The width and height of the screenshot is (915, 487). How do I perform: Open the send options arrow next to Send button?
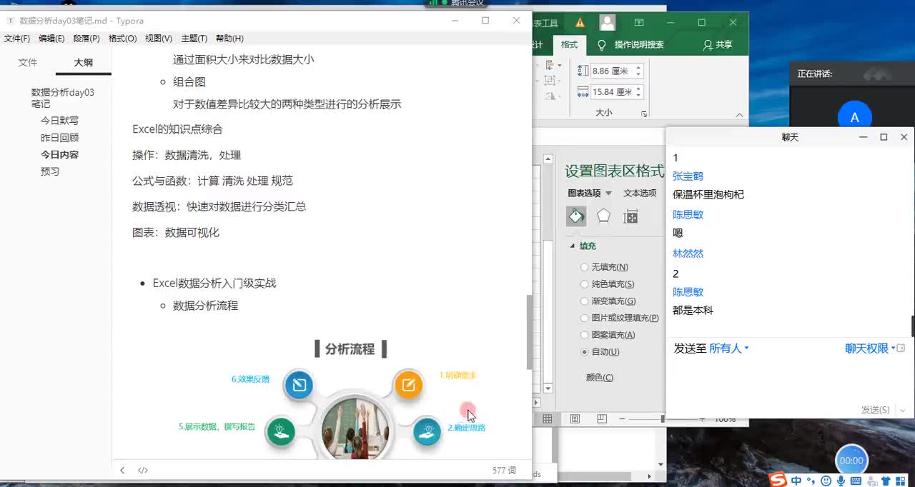click(902, 410)
